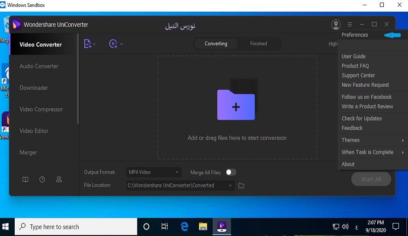Toggle the Merge All Files switch
This screenshot has height=236, width=408.
click(x=231, y=172)
